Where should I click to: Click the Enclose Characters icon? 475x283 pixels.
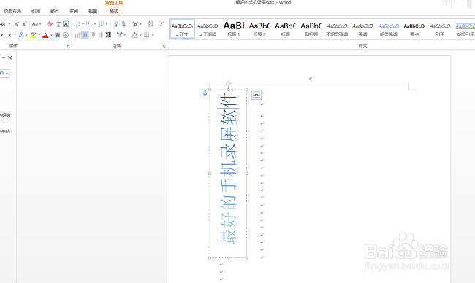click(x=66, y=35)
